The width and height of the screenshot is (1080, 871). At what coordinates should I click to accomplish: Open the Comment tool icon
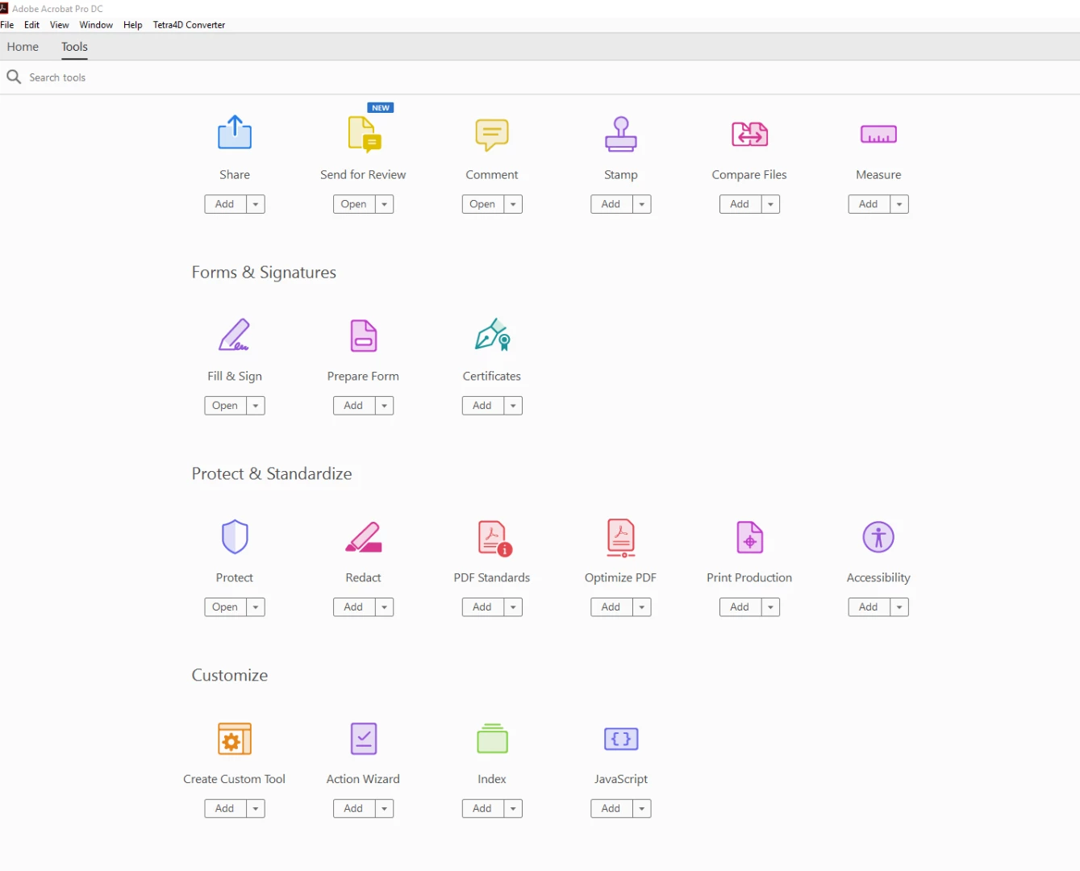click(x=492, y=135)
